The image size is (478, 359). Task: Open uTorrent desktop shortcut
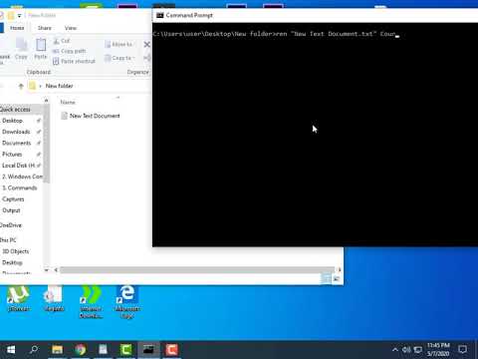click(x=18, y=299)
